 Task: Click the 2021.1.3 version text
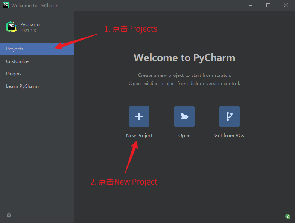[x=28, y=31]
